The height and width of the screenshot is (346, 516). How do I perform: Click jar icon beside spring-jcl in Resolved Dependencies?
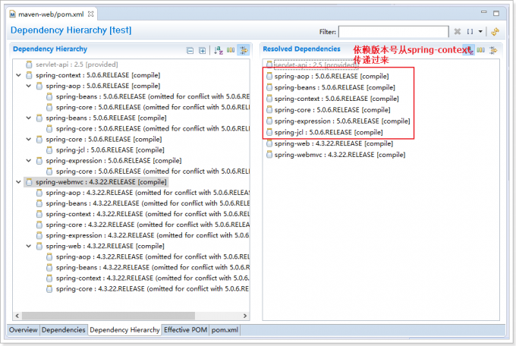269,132
